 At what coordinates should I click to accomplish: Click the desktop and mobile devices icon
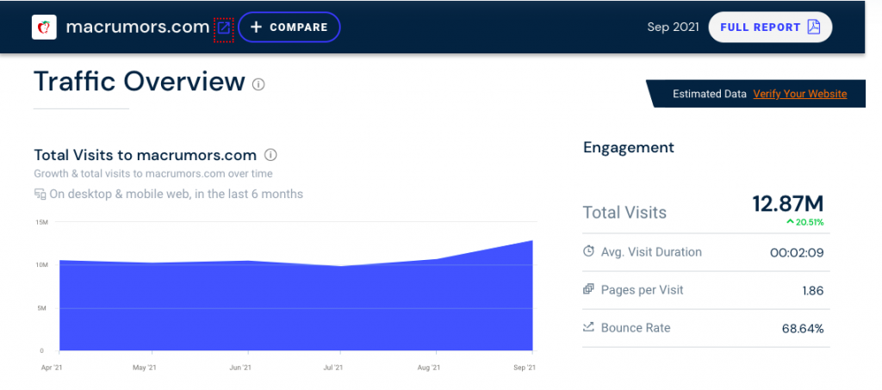(x=40, y=195)
